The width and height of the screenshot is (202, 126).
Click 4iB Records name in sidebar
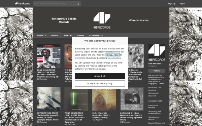click(x=155, y=64)
